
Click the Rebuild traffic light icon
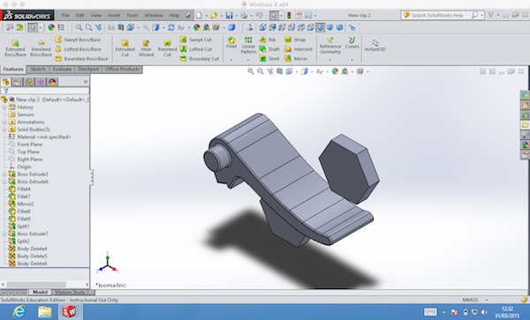click(x=289, y=15)
